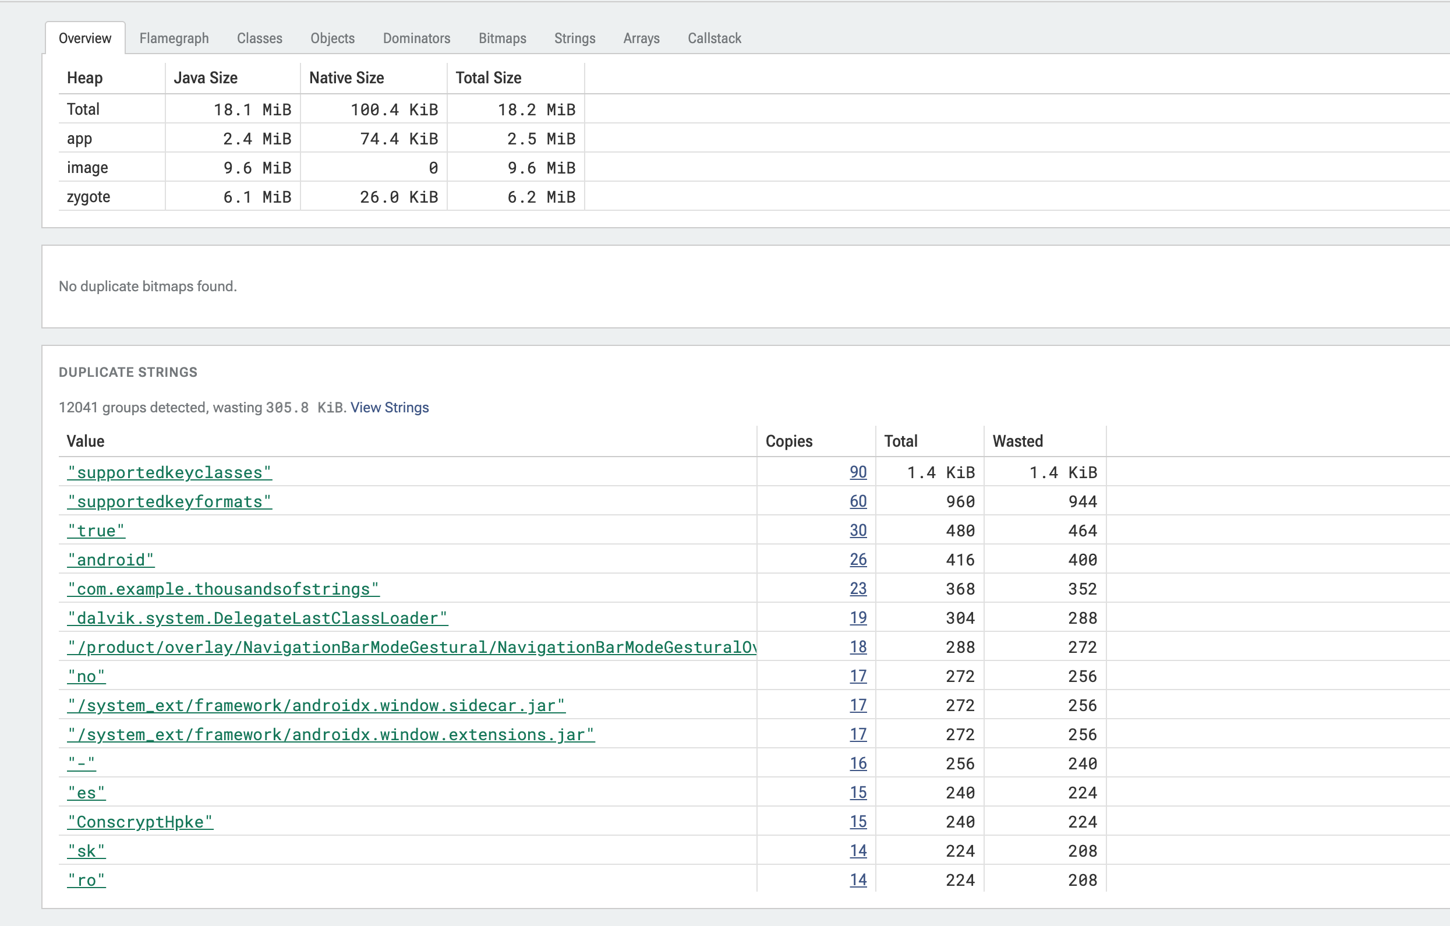Click the 944 wasted value
Image resolution: width=1450 pixels, height=926 pixels.
point(1083,501)
